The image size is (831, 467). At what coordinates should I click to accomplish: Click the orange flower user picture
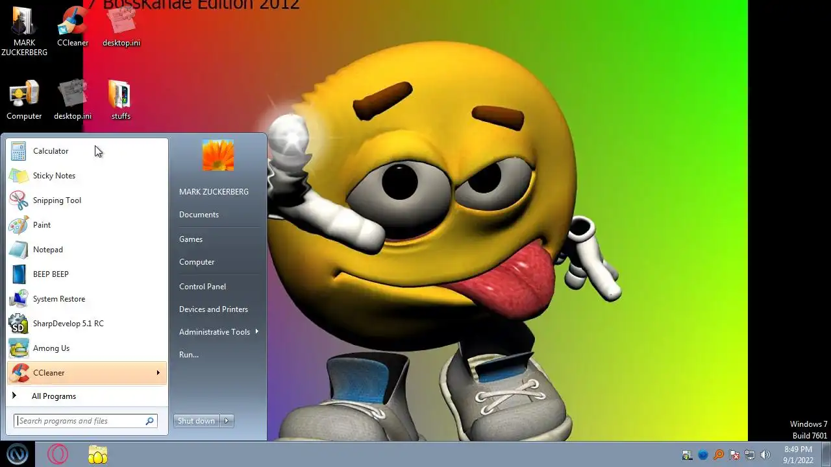(218, 155)
